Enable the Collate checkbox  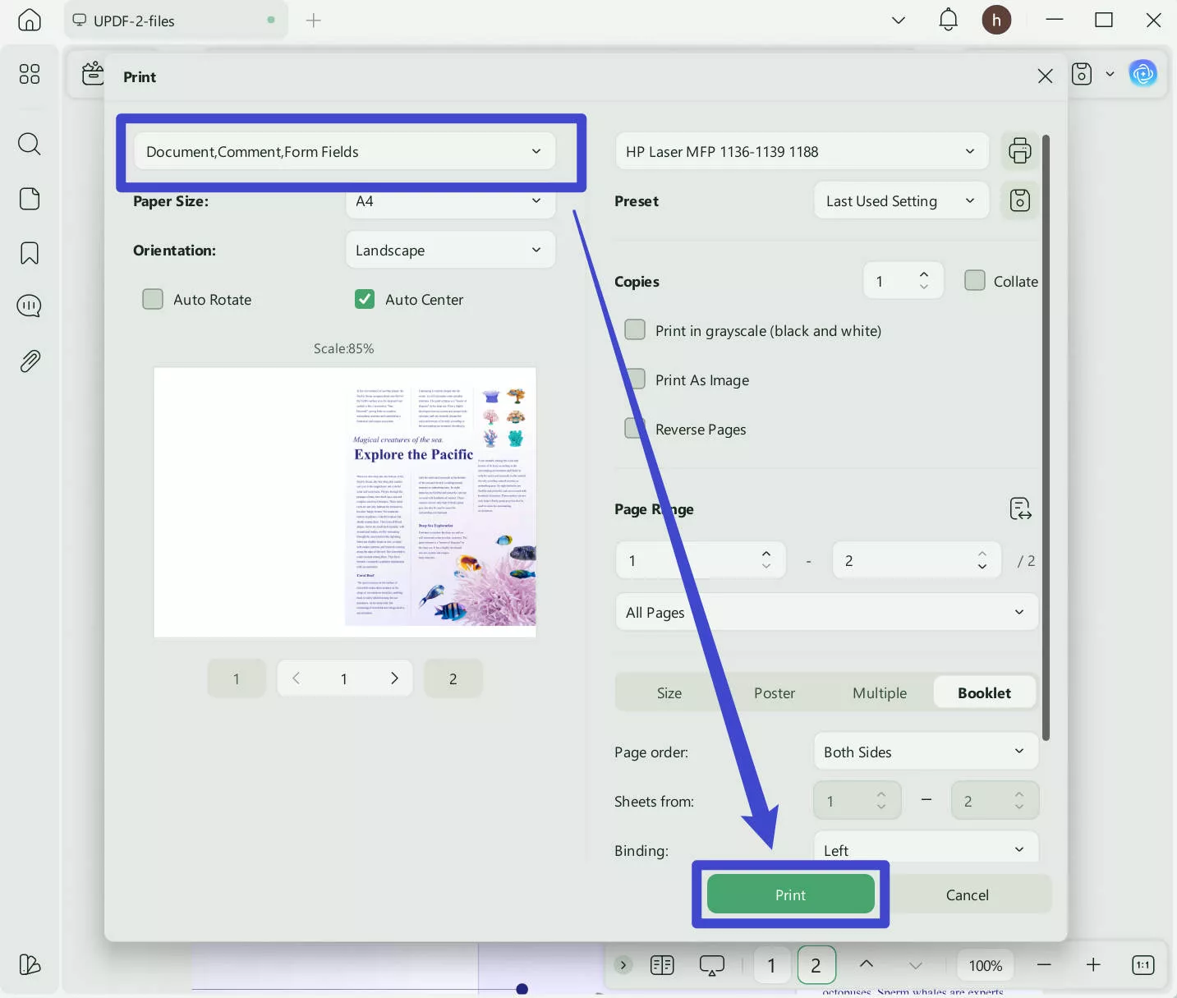[975, 281]
